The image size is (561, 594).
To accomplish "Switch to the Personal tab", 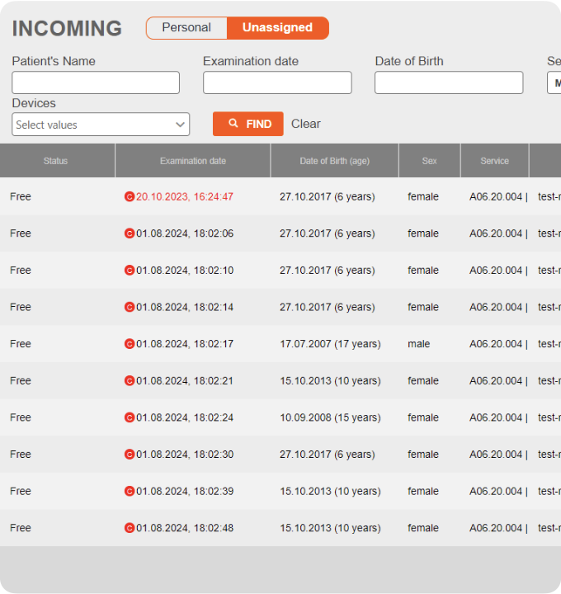I will point(186,28).
